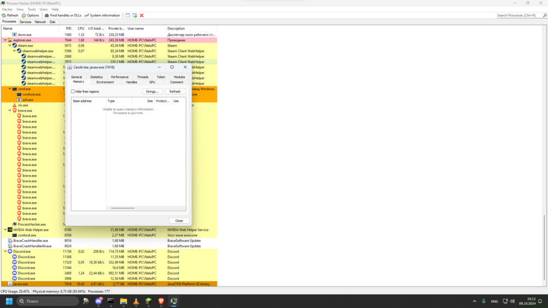The image size is (548, 308).
Task: Open File Explorer from the taskbar
Action: click(x=123, y=301)
